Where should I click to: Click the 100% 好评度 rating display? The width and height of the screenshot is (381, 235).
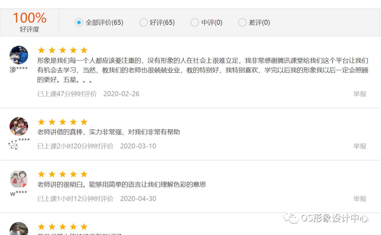click(x=29, y=22)
